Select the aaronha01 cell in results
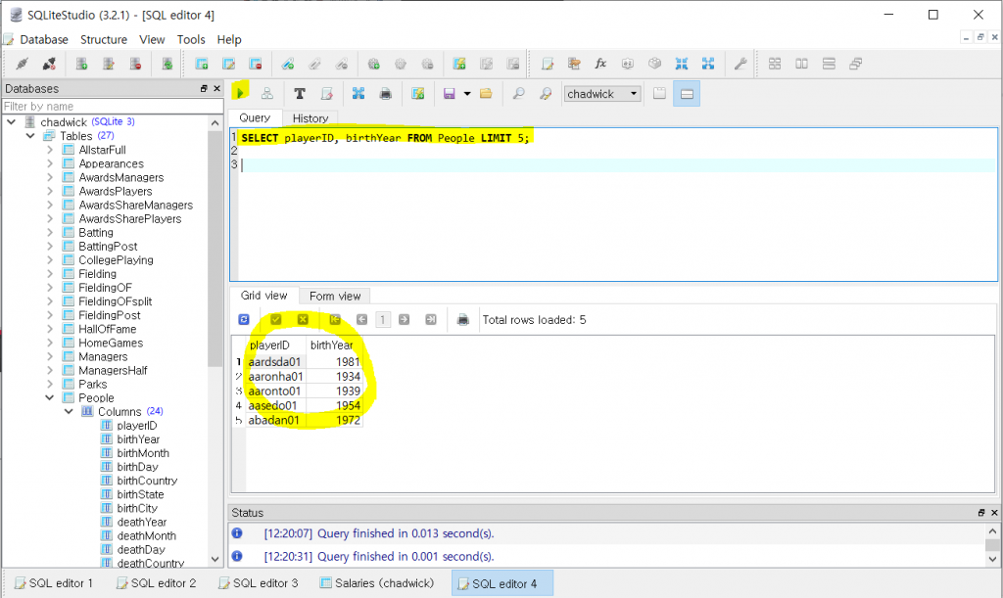The width and height of the screenshot is (1003, 598). (275, 376)
